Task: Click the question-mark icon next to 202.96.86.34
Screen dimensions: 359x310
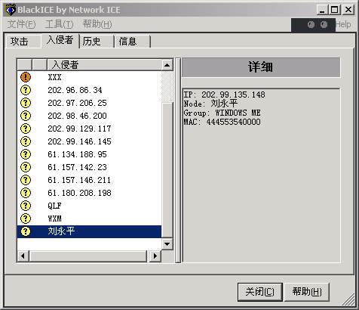Action: (x=26, y=90)
